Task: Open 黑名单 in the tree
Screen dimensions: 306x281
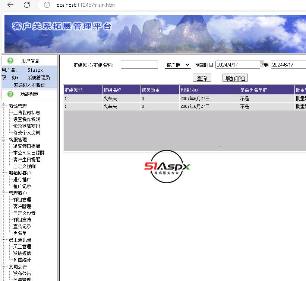Action: tap(20, 233)
